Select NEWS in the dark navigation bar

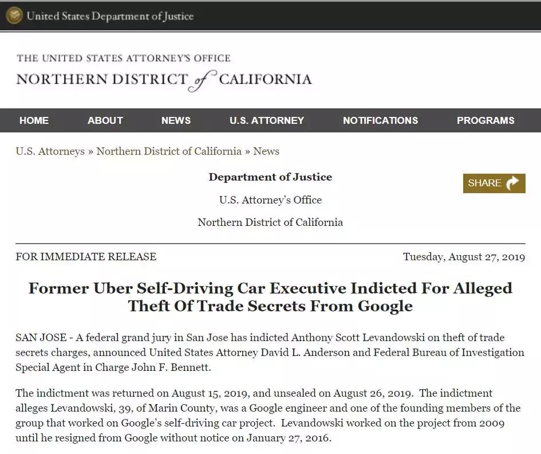[176, 120]
